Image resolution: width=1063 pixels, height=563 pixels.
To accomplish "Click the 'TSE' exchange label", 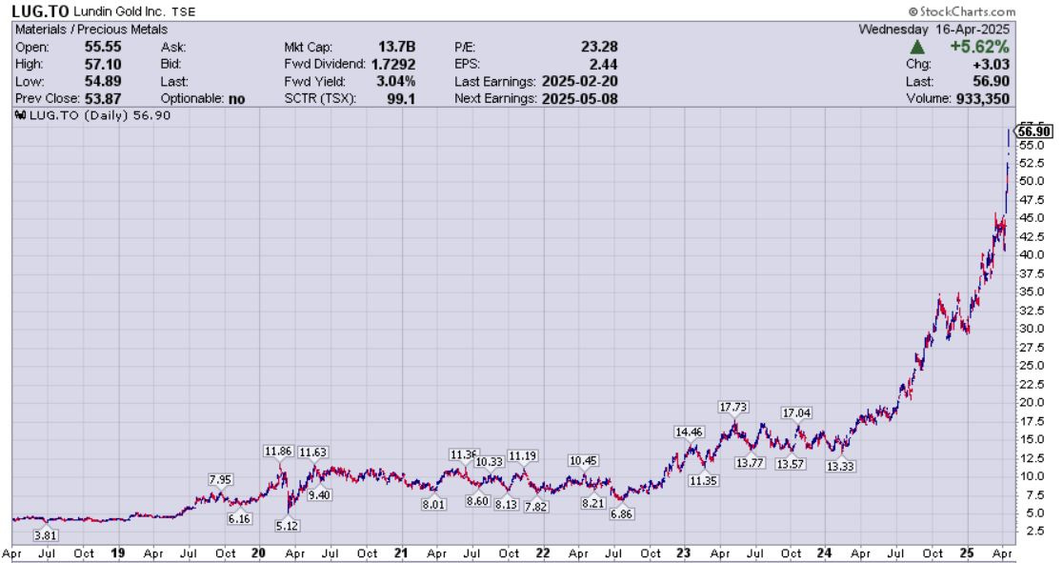I will [184, 12].
